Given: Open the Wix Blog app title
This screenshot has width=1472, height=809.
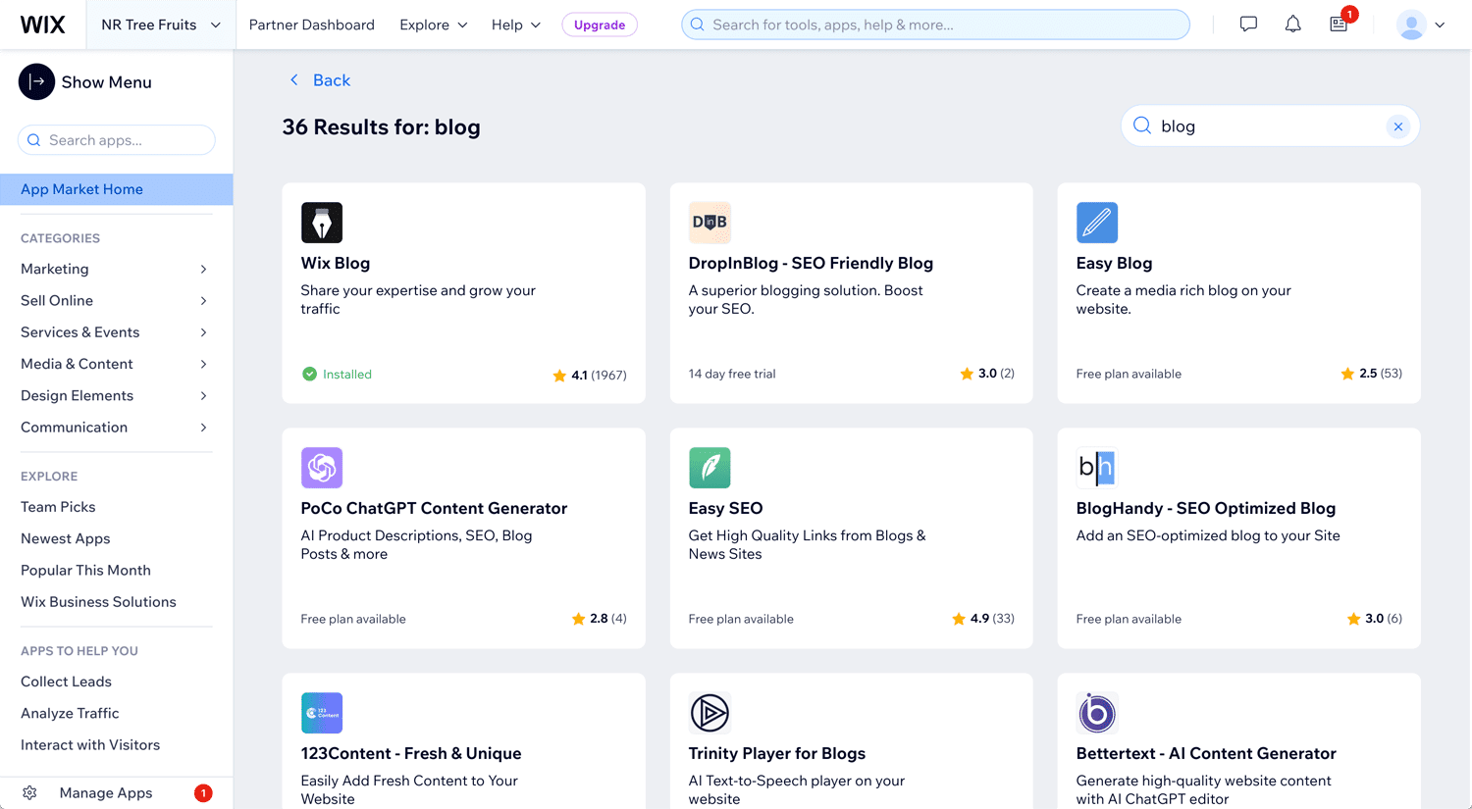Looking at the screenshot, I should (336, 263).
